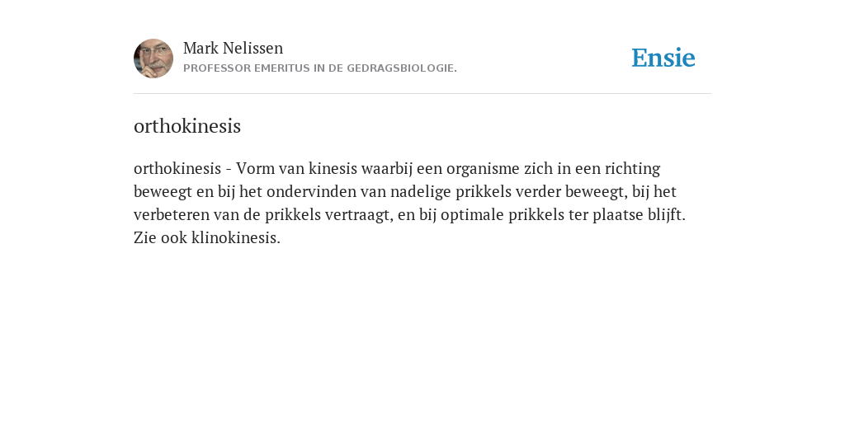Viewport: 845px width, 422px height.
Task: Open the Ensie logo link
Action: [x=663, y=58]
